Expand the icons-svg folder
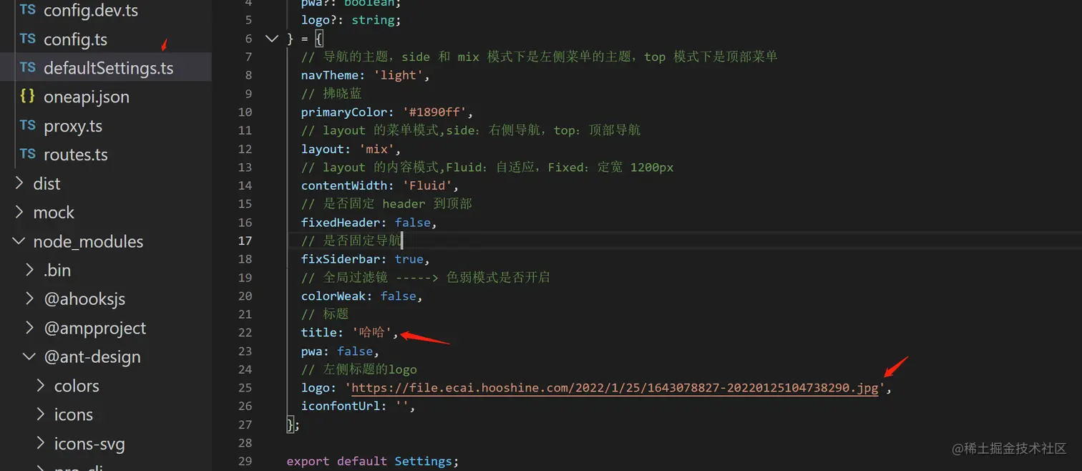This screenshot has width=1082, height=471. point(42,443)
